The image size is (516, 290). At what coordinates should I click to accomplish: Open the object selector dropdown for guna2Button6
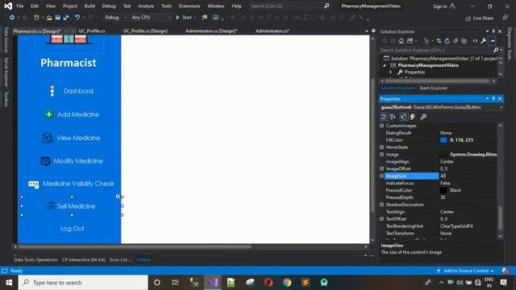click(x=501, y=107)
